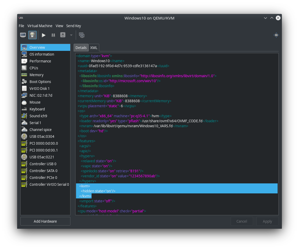Select Mouse device entry
Screen dimensions: 299x249
coord(45,102)
